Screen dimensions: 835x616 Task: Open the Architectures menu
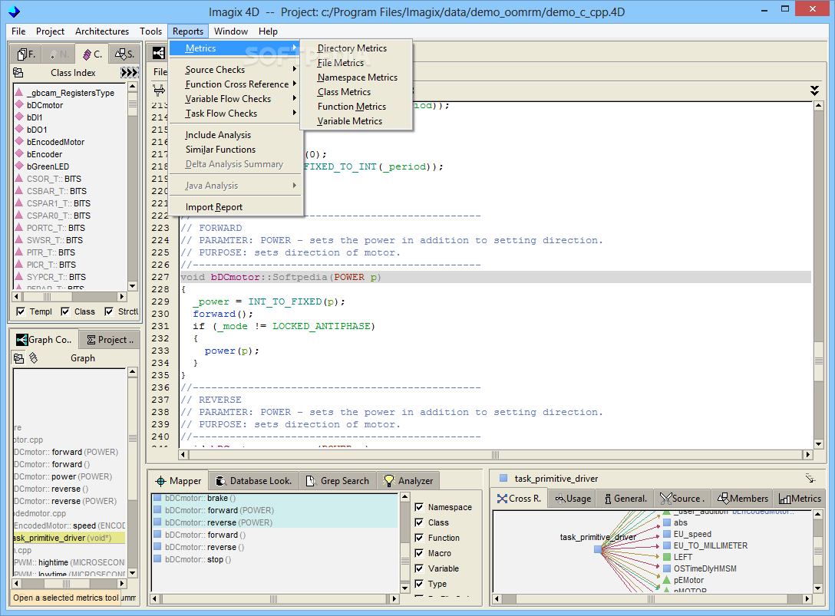point(102,31)
